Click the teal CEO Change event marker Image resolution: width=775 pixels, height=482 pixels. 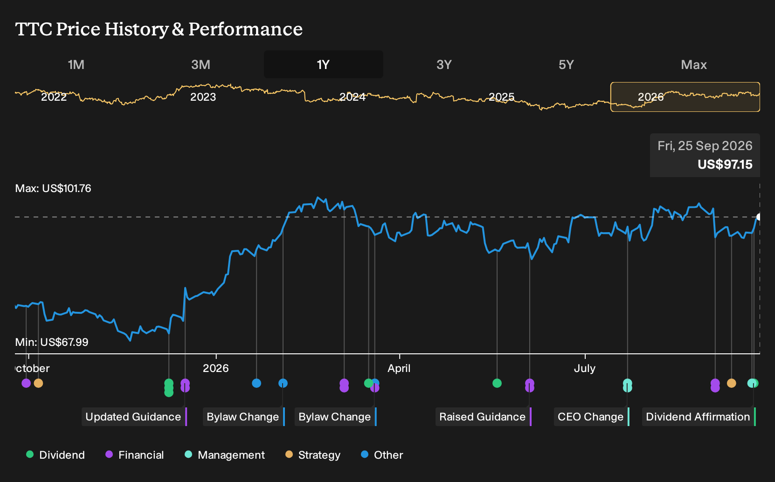(x=628, y=386)
